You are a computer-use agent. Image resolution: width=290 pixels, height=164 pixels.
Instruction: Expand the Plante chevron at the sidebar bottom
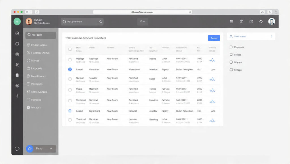[x=51, y=149]
